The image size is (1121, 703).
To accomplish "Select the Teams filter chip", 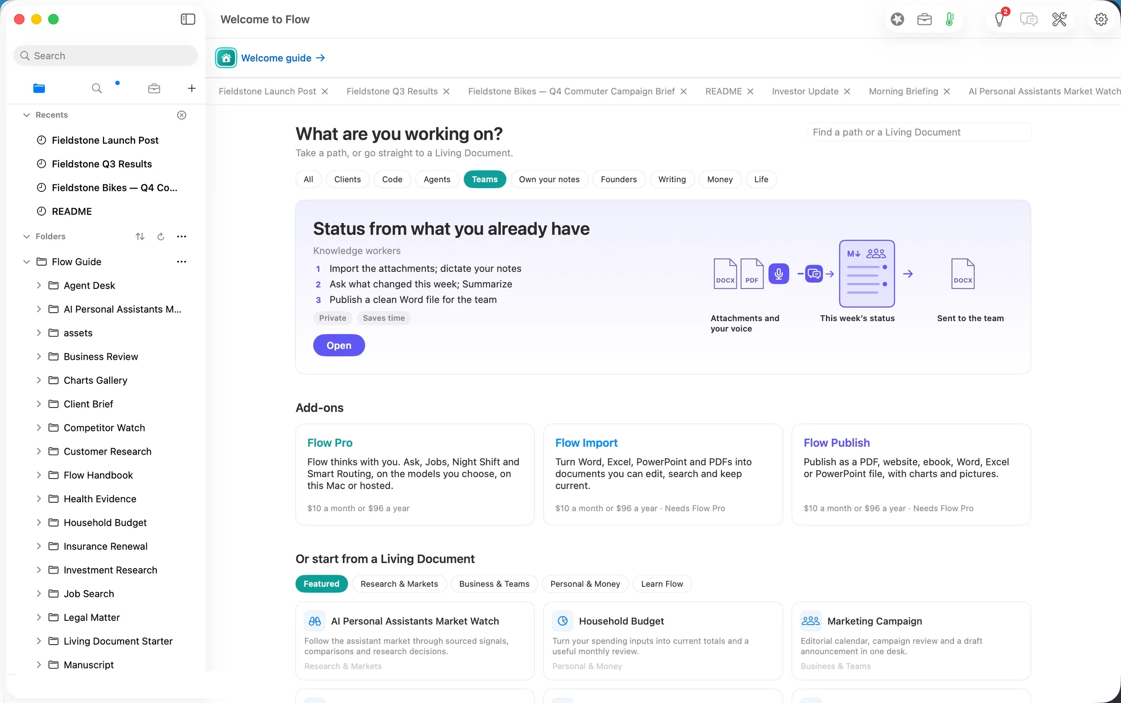I will 485,179.
